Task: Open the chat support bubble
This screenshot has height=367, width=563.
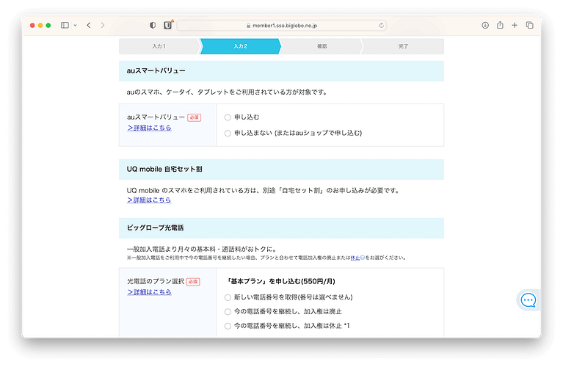Action: point(529,300)
